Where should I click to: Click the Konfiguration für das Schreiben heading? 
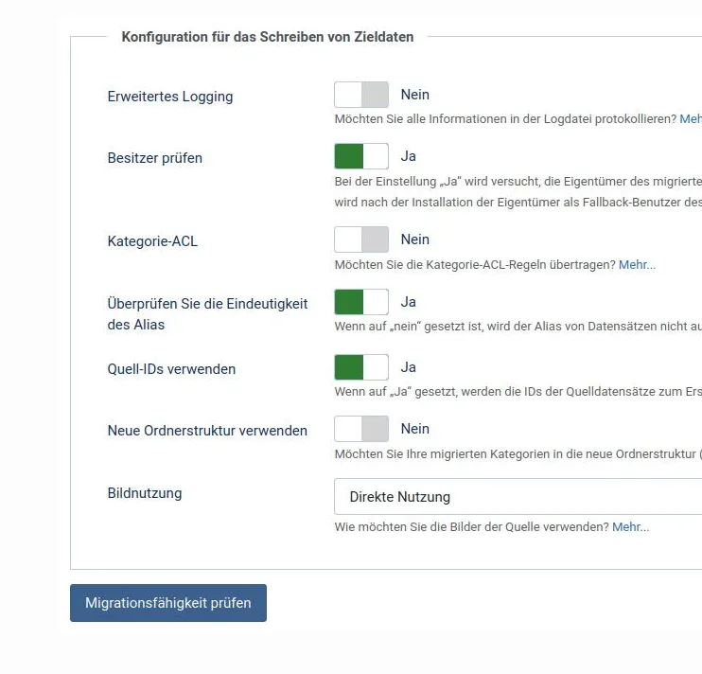tap(267, 37)
